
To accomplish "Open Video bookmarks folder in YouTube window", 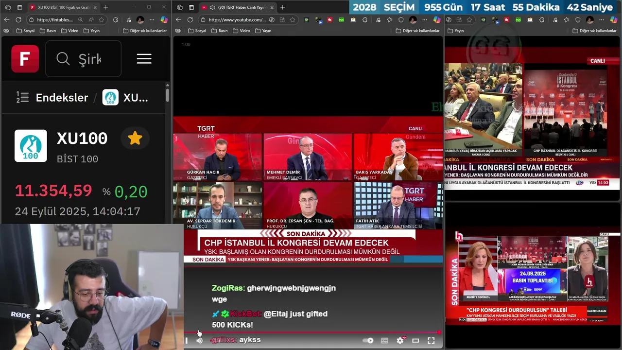I will coord(241,31).
